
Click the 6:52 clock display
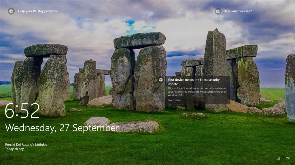click(x=22, y=111)
